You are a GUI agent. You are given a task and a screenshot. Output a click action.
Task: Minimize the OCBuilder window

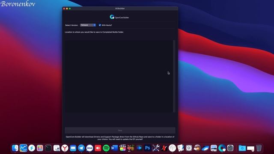67,9
